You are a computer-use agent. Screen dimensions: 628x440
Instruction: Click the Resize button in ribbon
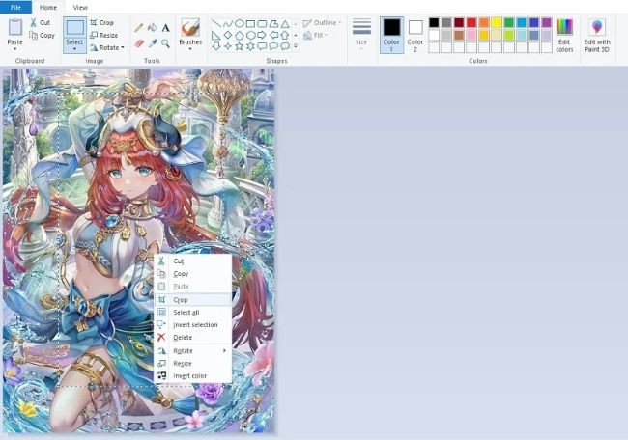coord(103,35)
